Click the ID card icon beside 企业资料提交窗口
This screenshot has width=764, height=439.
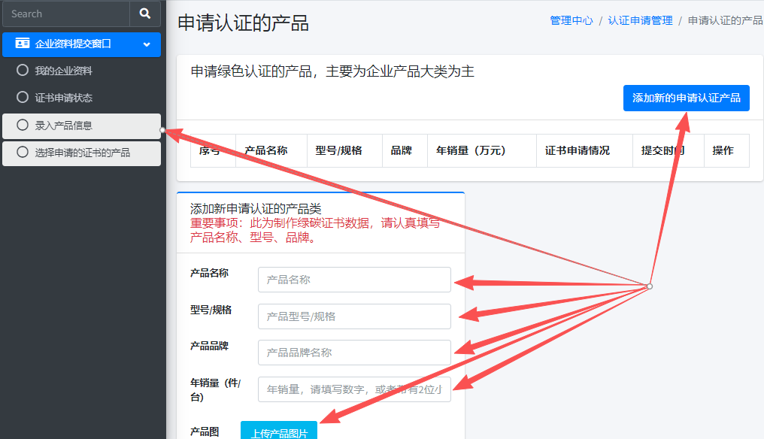coord(23,44)
